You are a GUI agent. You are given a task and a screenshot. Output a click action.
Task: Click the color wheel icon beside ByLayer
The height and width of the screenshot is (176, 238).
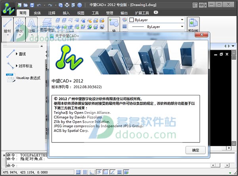pos(125,20)
